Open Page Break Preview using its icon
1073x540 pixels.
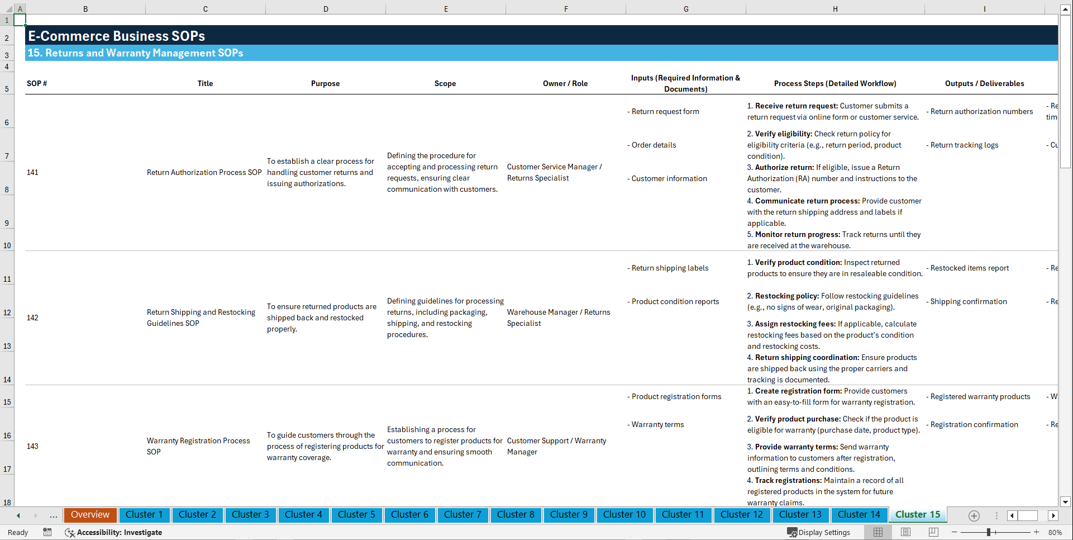point(933,532)
